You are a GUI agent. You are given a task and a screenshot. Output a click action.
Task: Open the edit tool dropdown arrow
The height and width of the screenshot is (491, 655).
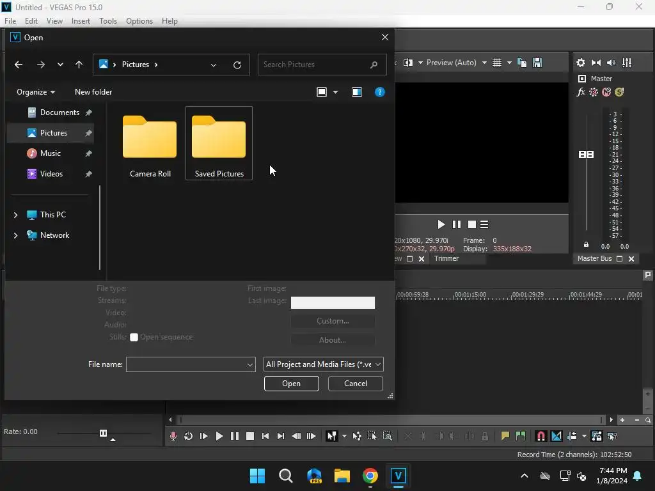[x=344, y=436]
